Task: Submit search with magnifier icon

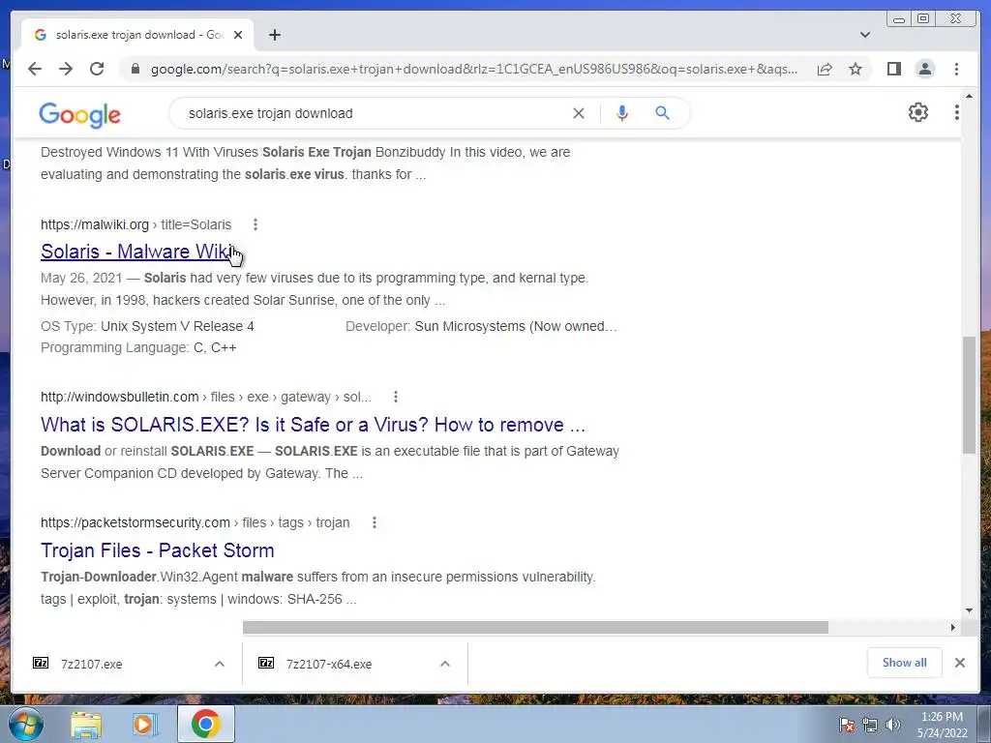Action: click(662, 113)
